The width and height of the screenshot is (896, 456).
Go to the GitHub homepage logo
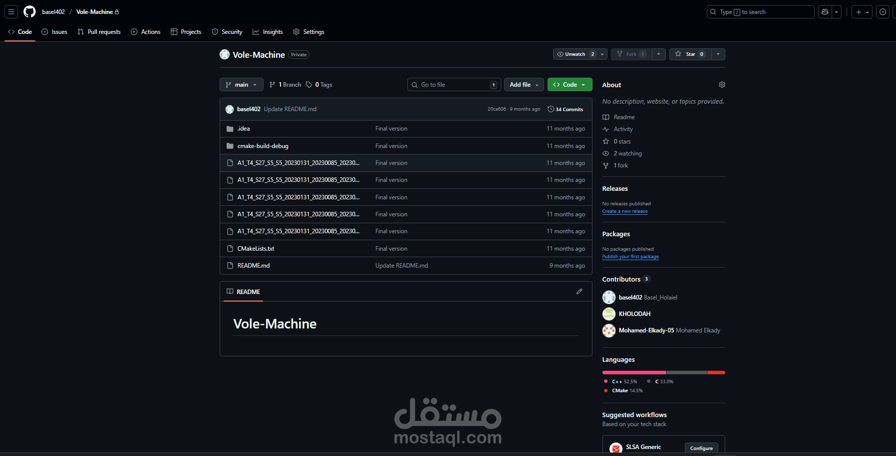coord(30,11)
